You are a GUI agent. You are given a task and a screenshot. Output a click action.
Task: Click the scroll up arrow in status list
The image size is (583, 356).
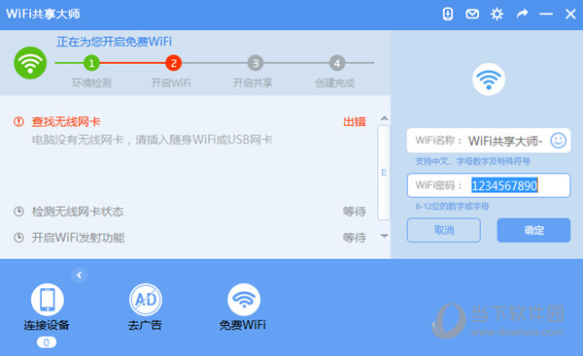coord(385,118)
